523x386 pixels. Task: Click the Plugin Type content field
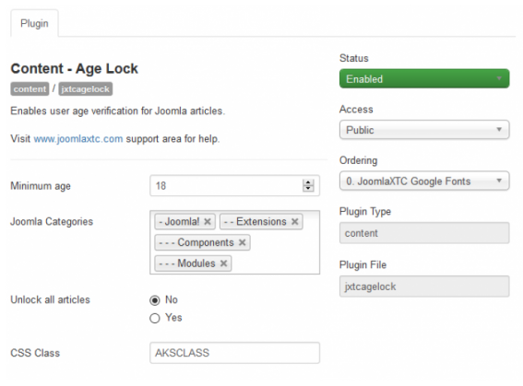(x=424, y=233)
